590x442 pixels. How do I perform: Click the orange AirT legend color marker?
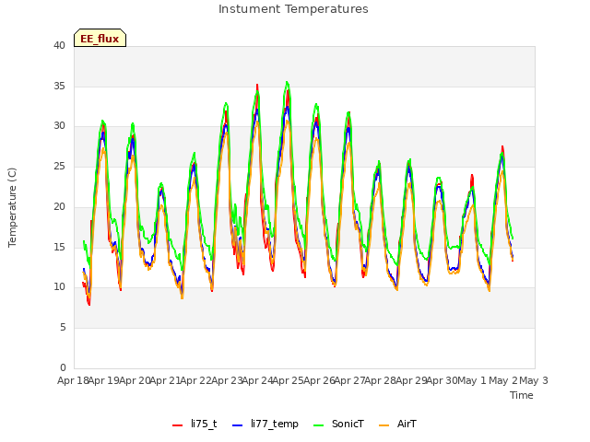383,425
